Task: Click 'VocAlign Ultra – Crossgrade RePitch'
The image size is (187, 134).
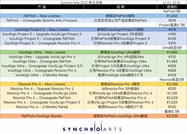Action: 42,62
